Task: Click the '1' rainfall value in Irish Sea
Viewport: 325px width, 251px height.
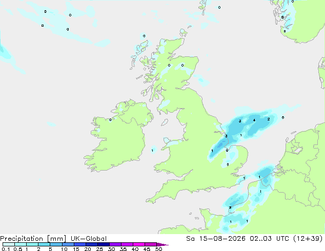Action: 152,151
